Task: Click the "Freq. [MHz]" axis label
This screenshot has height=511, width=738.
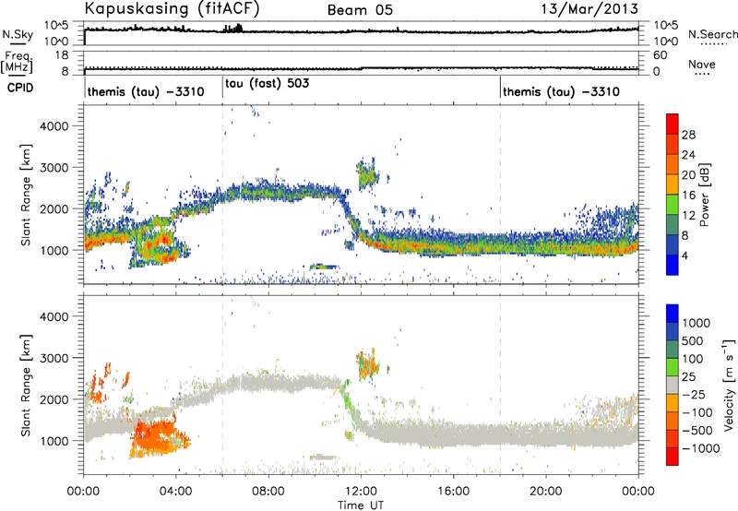Action: (x=17, y=62)
